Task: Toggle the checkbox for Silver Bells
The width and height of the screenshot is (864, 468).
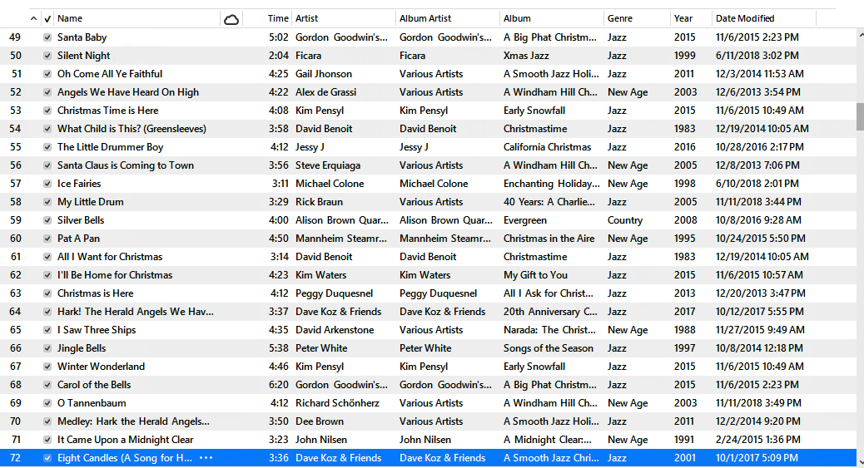Action: point(47,220)
